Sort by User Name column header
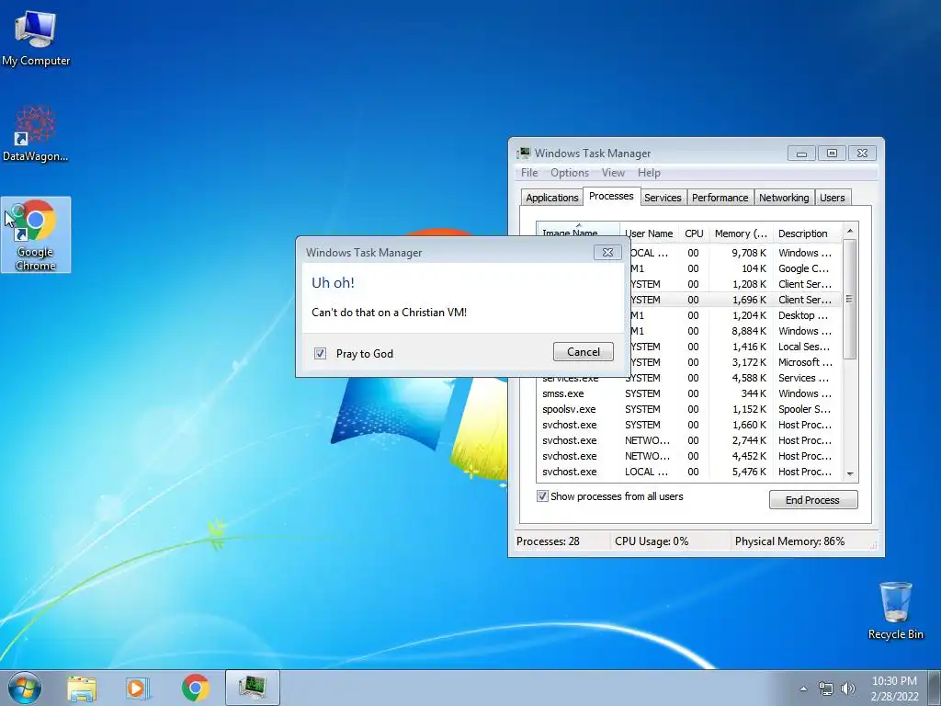 pyautogui.click(x=649, y=233)
